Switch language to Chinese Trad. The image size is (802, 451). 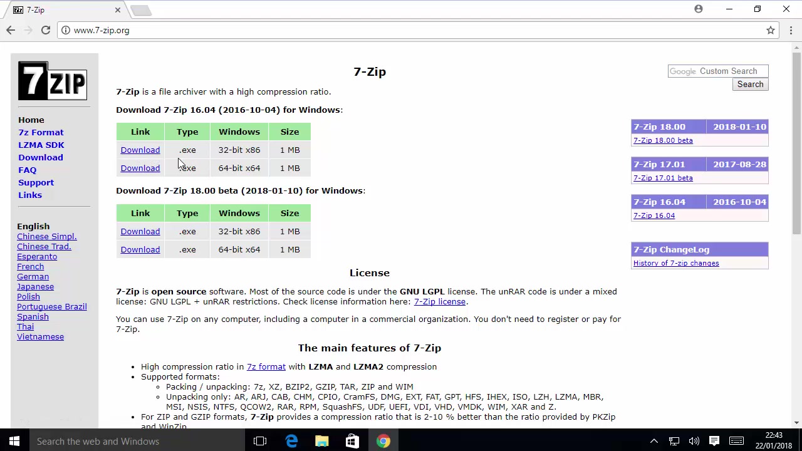(x=44, y=246)
